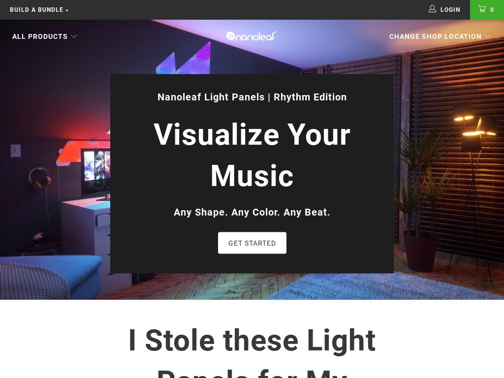504x378 pixels.
Task: Click the cart item count zero
Action: (492, 10)
